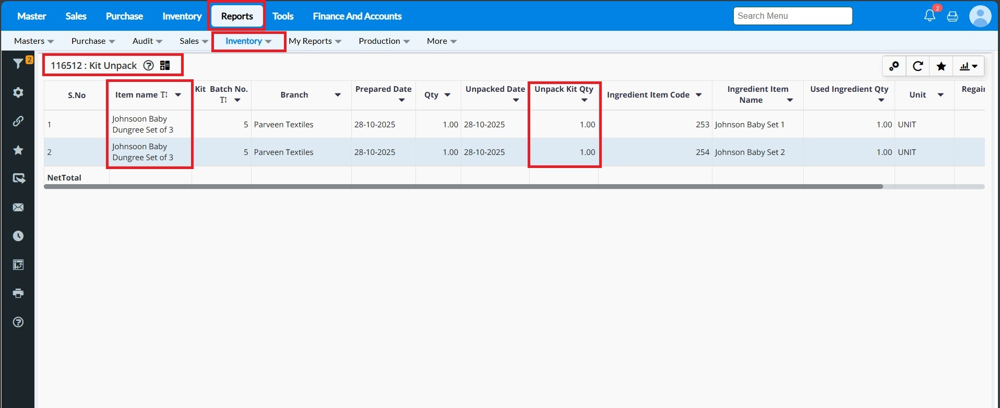Expand the Branch column dropdown arrow
Viewport: 1000px width, 408px height.
tap(338, 95)
